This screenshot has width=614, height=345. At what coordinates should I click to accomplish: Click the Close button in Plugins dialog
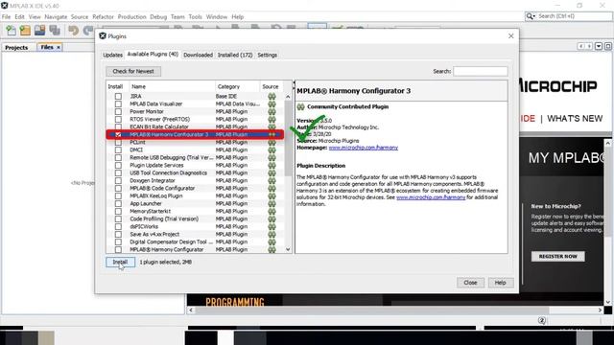click(470, 283)
